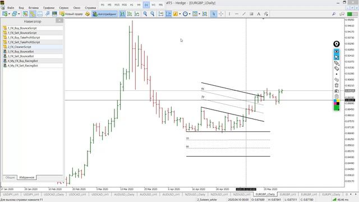The height and width of the screenshot is (202, 359).
Task: Select 1_FX_Buy_BounceScript in Navigator
Action: tap(22, 28)
